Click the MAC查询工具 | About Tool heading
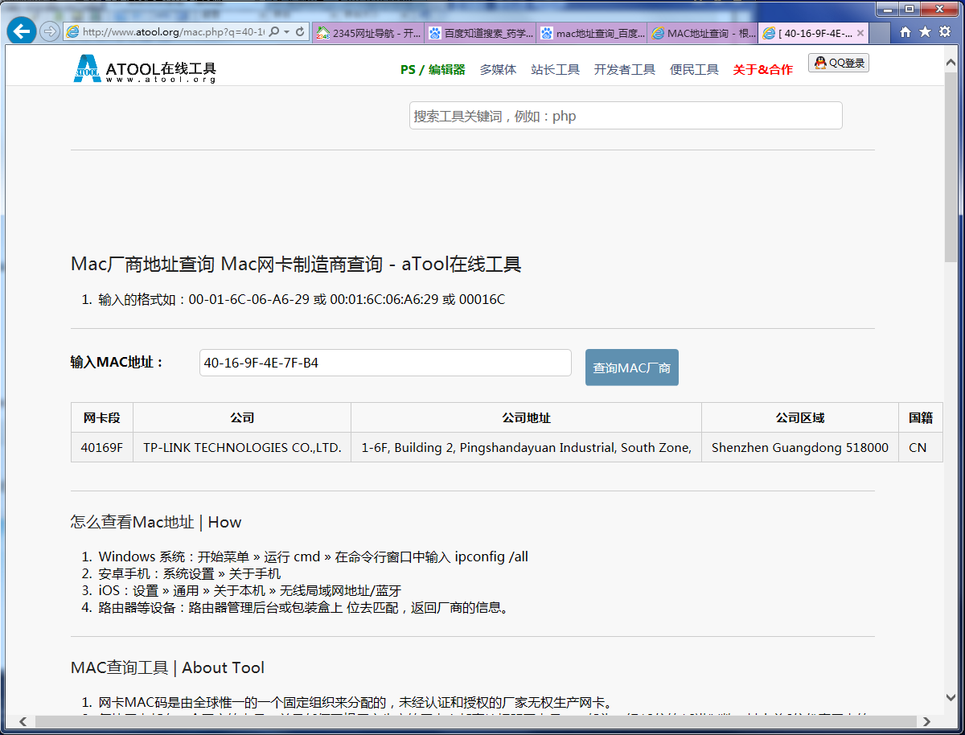 tap(167, 667)
